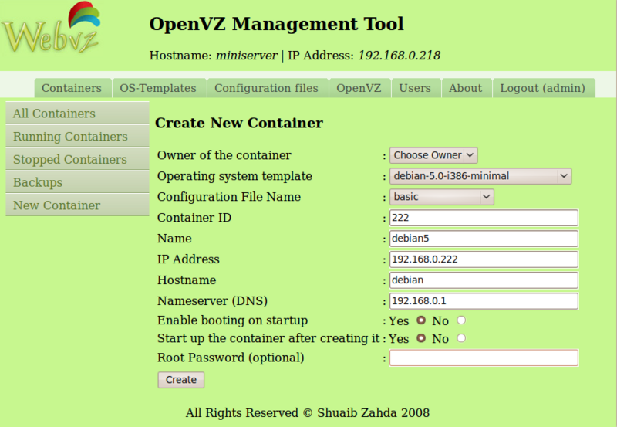Click the IP Address input field
617x427 pixels.
click(484, 259)
